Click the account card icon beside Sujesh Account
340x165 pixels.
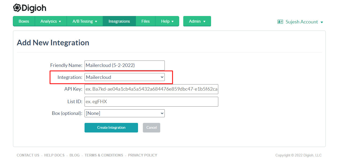280,22
